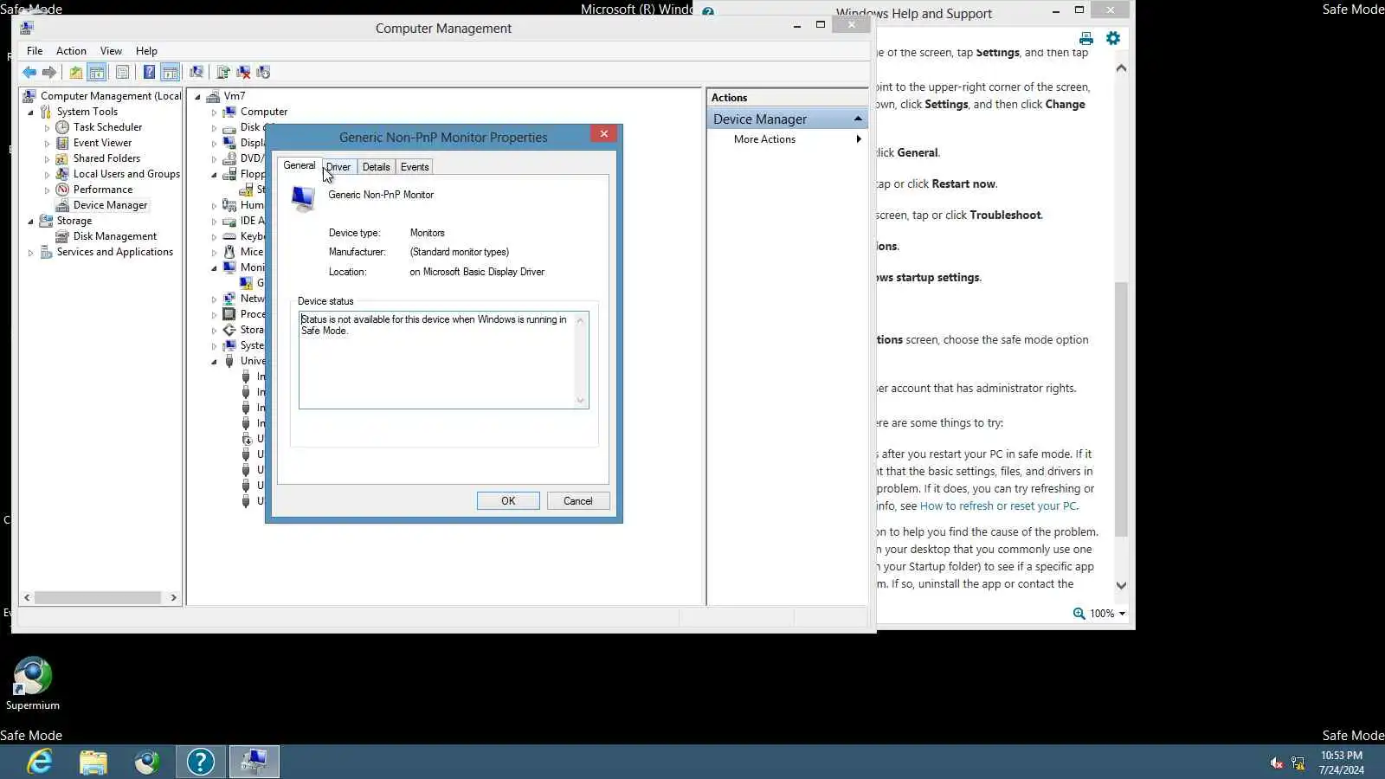Click Cancel in the monitor properties dialog
The height and width of the screenshot is (779, 1385).
[x=578, y=501]
